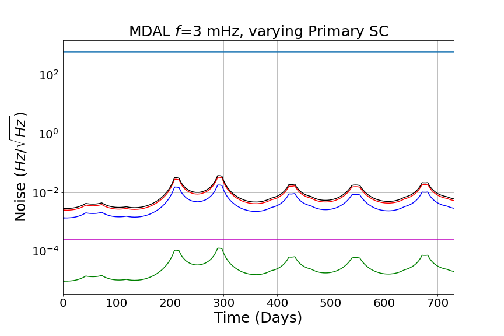Click the green curve's peak near day 290
504x336 pixels.
219,249
